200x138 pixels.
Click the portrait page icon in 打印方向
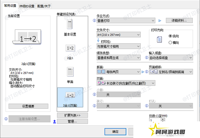click(159, 39)
